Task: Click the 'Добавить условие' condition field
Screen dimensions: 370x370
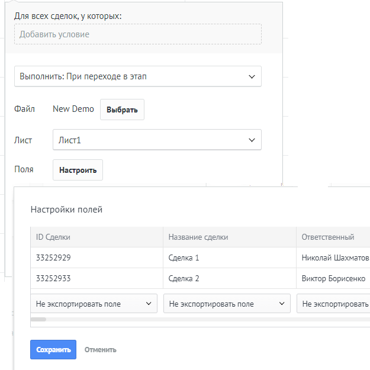Action: pyautogui.click(x=138, y=34)
